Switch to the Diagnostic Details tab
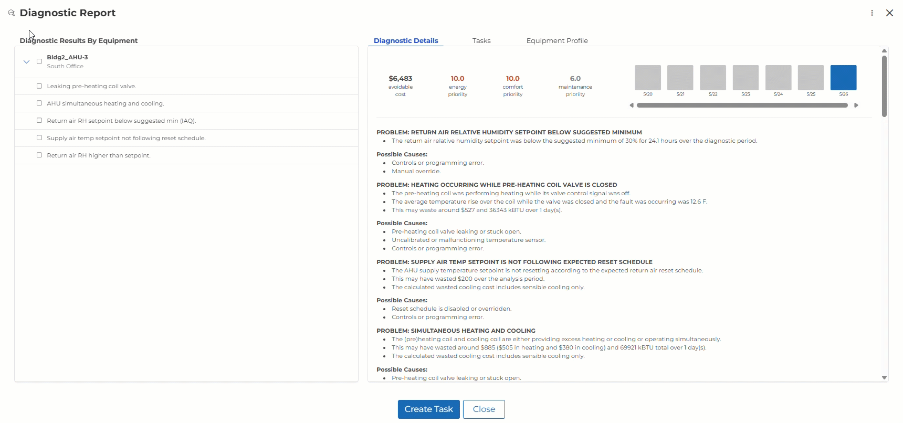 point(406,40)
